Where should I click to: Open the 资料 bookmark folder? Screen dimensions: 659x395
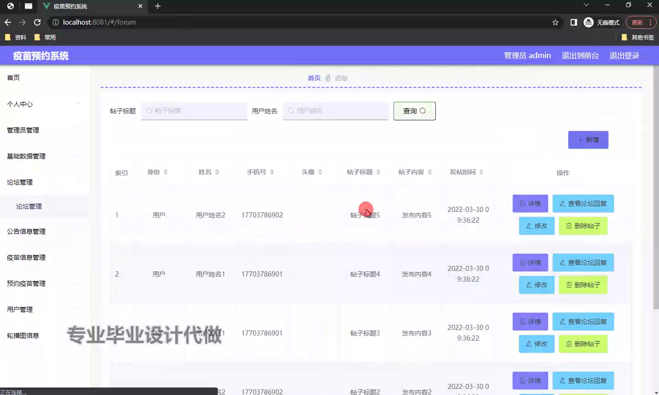pyautogui.click(x=16, y=37)
